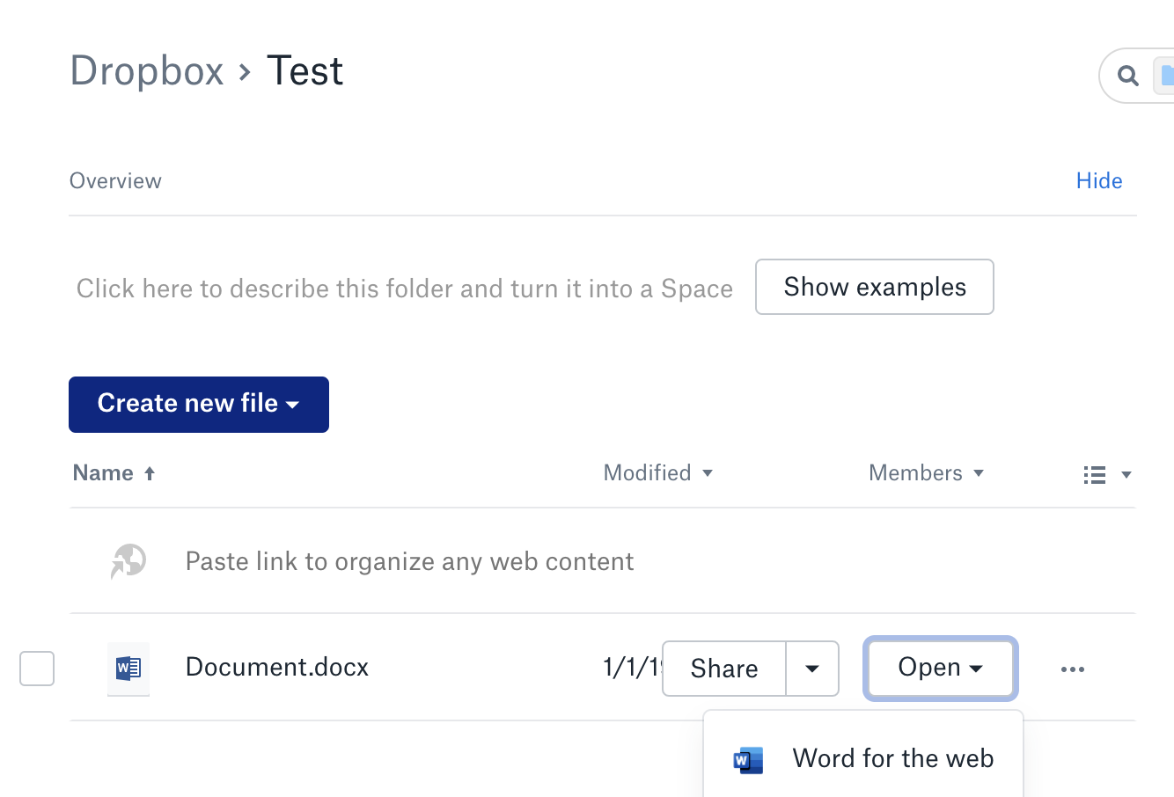This screenshot has height=797, width=1174.
Task: Click the search magnifier icon
Action: click(x=1127, y=76)
